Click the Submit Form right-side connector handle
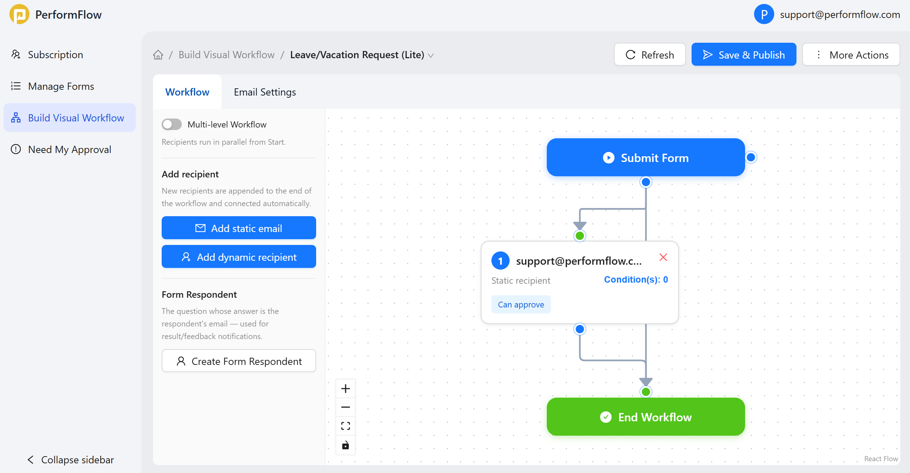The image size is (910, 473). tap(751, 157)
